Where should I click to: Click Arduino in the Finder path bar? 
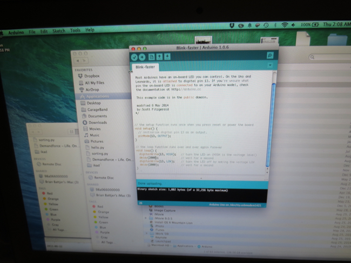pyautogui.click(x=205, y=247)
